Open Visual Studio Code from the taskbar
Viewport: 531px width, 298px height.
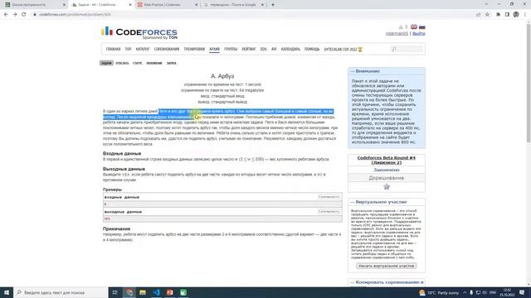pyautogui.click(x=156, y=292)
